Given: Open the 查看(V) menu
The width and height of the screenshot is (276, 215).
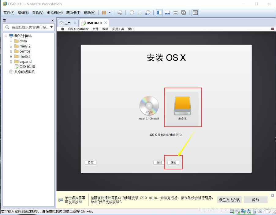Looking at the screenshot, I should pos(38,13).
